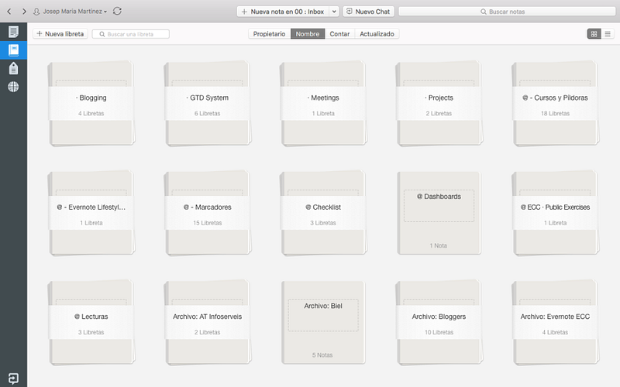Click the Nueva libreta button
The image size is (620, 387).
(x=60, y=34)
